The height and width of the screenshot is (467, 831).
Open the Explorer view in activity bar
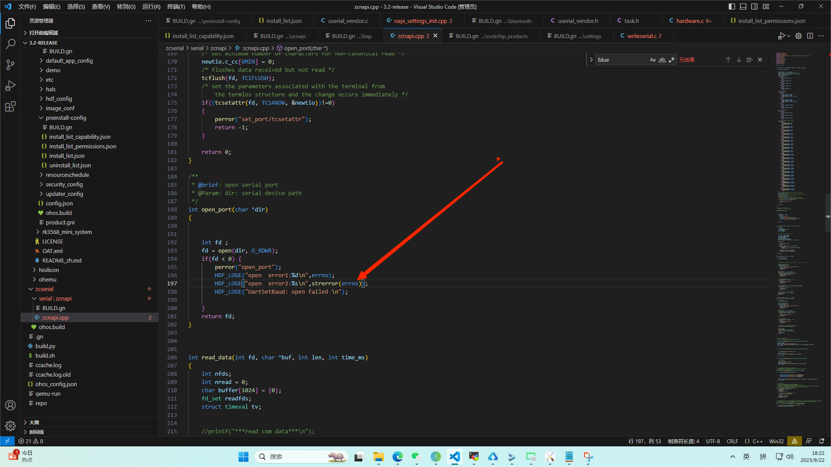[10, 23]
